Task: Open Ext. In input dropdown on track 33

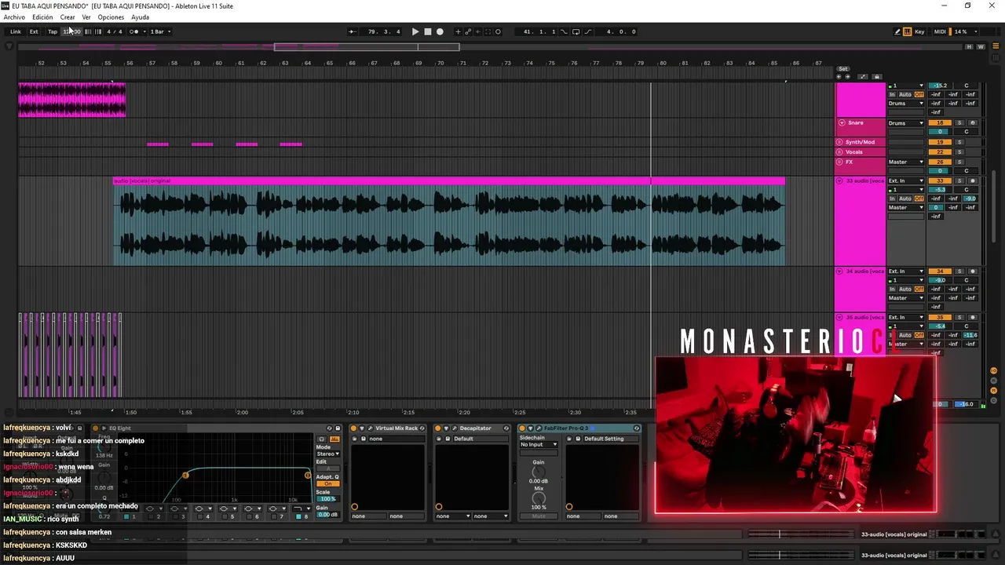Action: [x=906, y=181]
